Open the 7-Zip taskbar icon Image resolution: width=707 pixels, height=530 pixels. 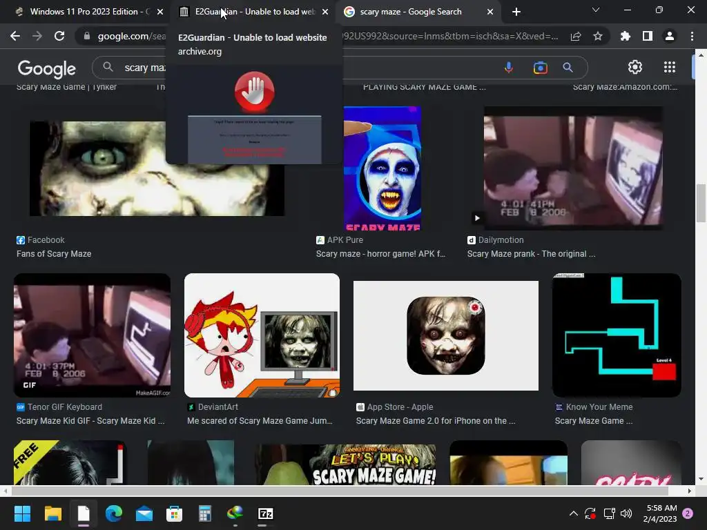click(266, 513)
